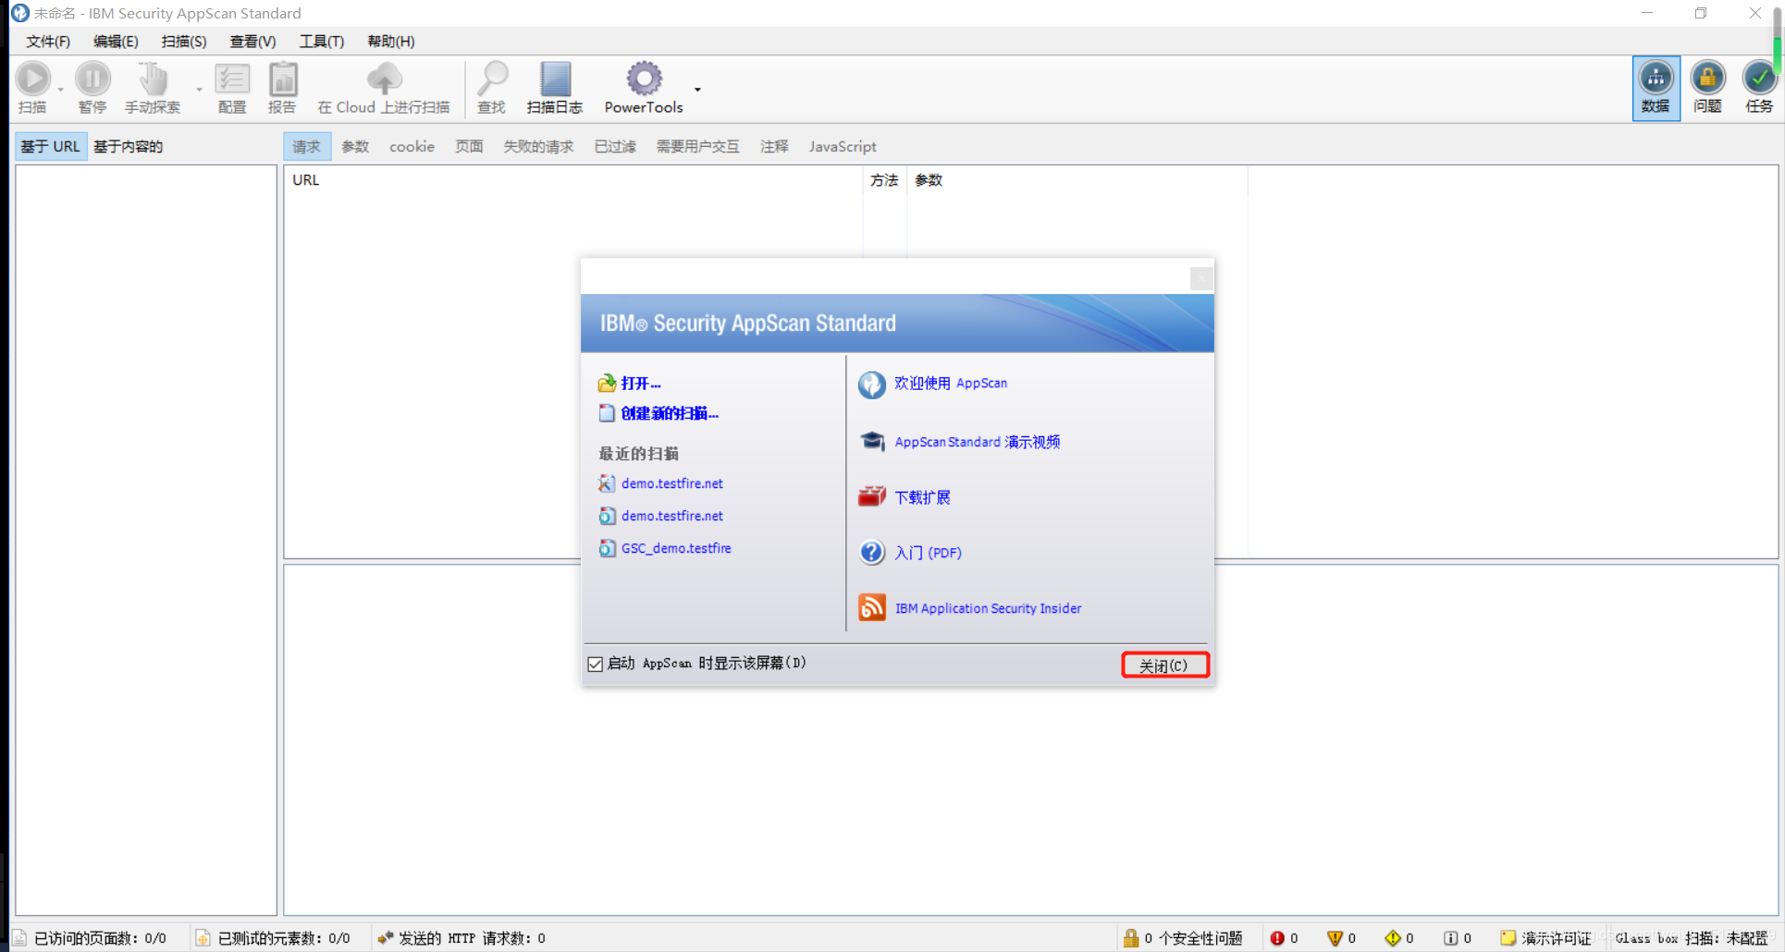
Task: Expand the Manual Explore dropdown arrow
Action: pyautogui.click(x=199, y=90)
